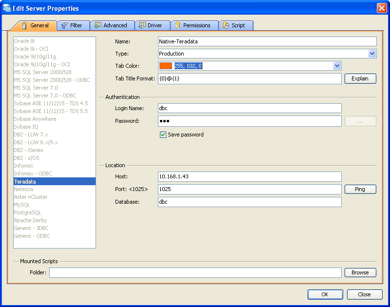This screenshot has width=390, height=307.
Task: Select Generic - ODBC entry
Action: click(55, 236)
